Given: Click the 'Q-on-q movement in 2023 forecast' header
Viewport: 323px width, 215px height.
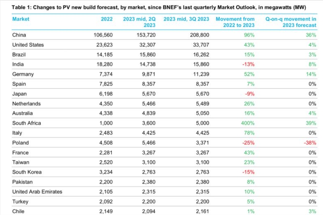Looking at the screenshot, I should coord(291,22).
